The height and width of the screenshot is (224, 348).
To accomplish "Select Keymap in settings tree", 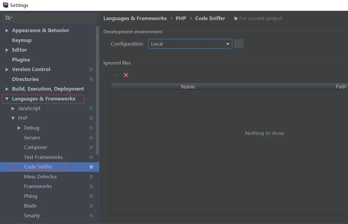I will coord(22,40).
